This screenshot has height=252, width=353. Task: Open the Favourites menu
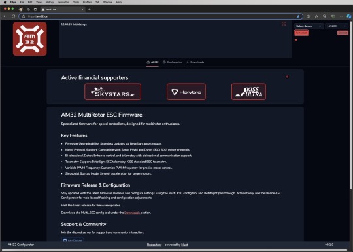63,2
